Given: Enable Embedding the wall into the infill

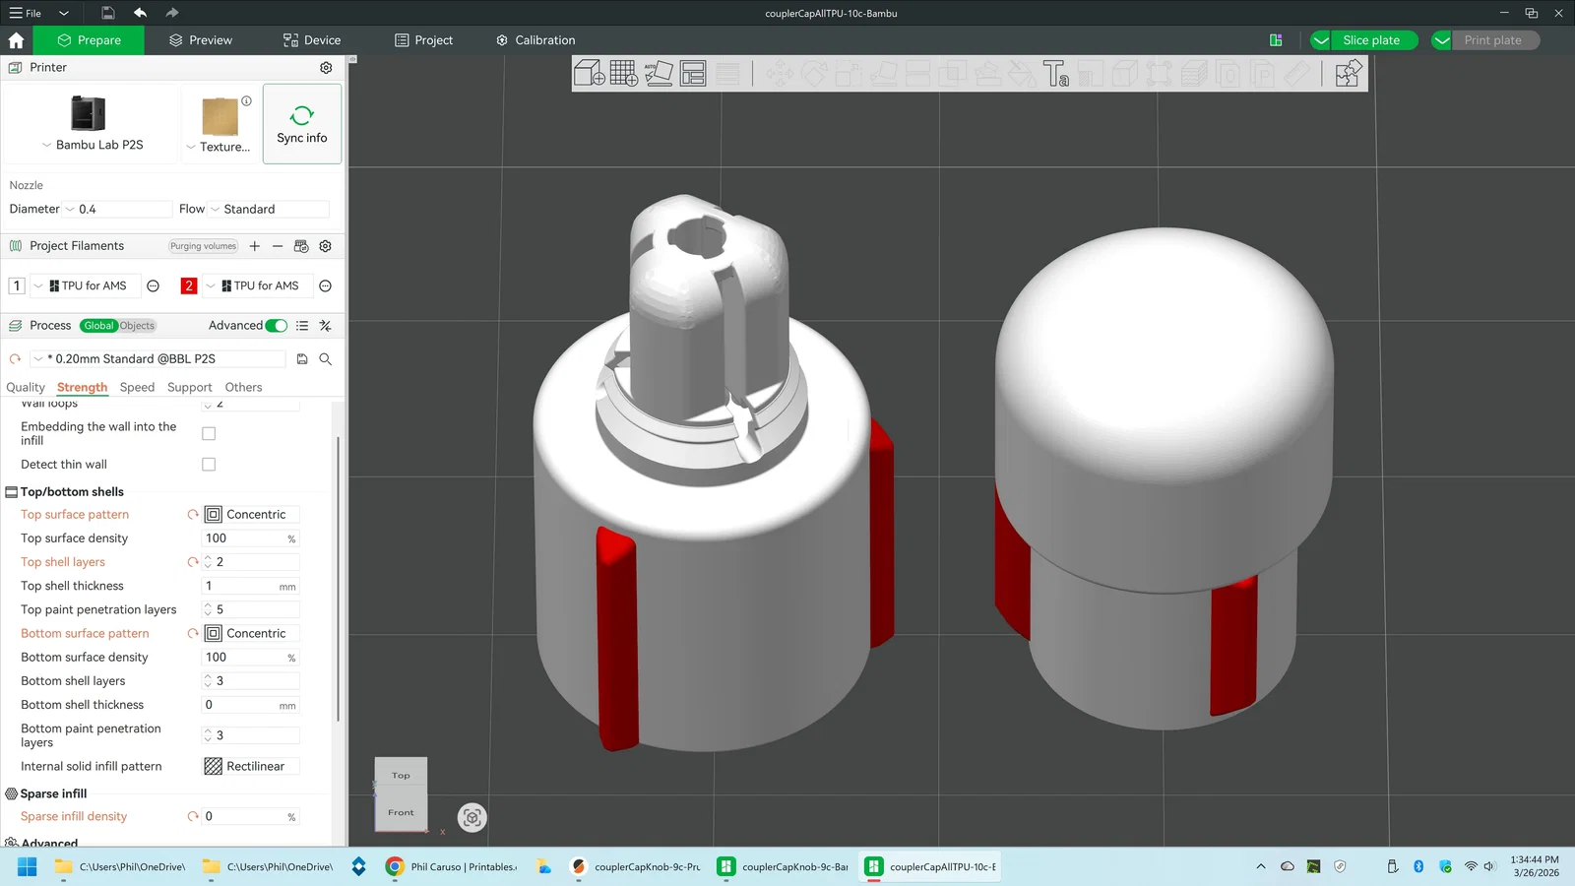Looking at the screenshot, I should click(209, 434).
